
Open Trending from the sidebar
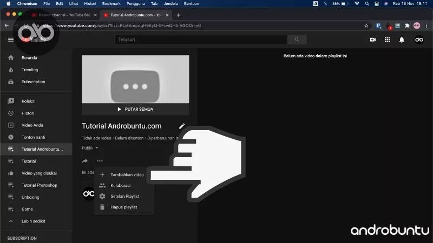30,70
